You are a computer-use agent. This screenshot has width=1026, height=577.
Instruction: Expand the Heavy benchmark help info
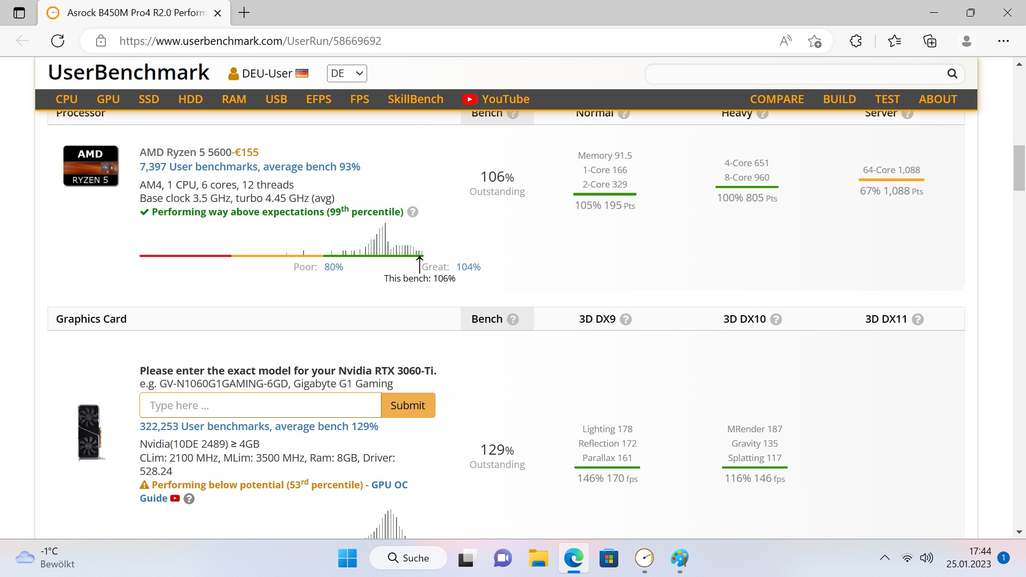point(765,113)
